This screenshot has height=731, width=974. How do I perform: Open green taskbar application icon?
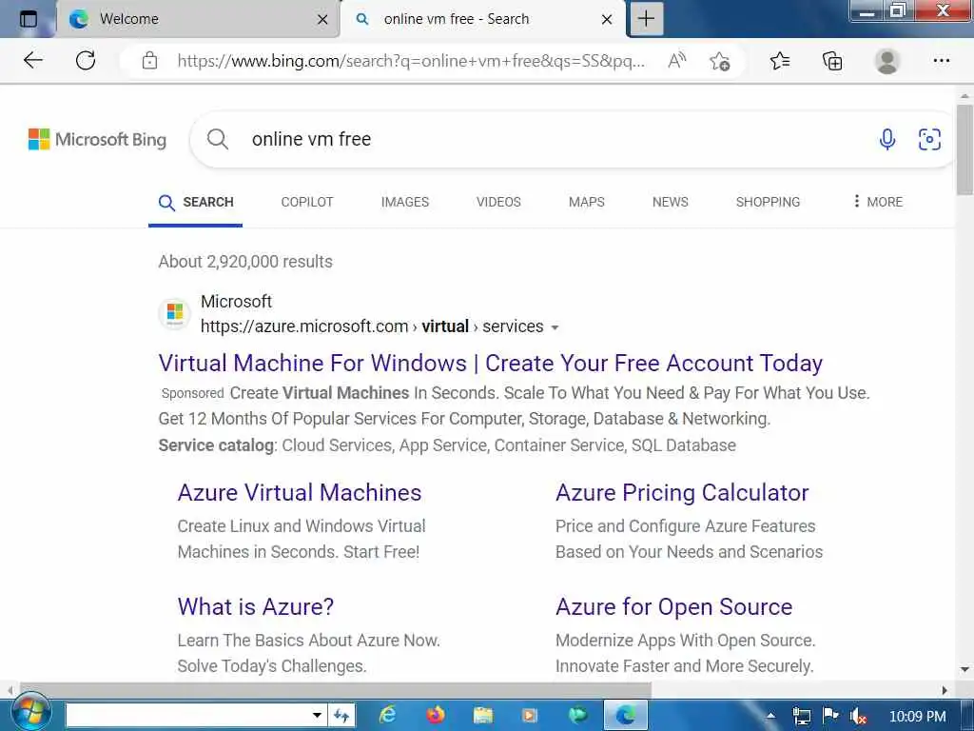pos(577,716)
